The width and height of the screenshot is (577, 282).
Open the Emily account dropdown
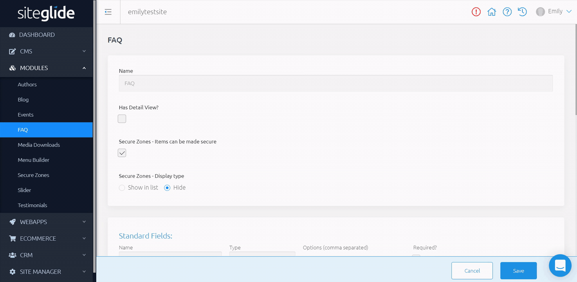[x=554, y=11]
